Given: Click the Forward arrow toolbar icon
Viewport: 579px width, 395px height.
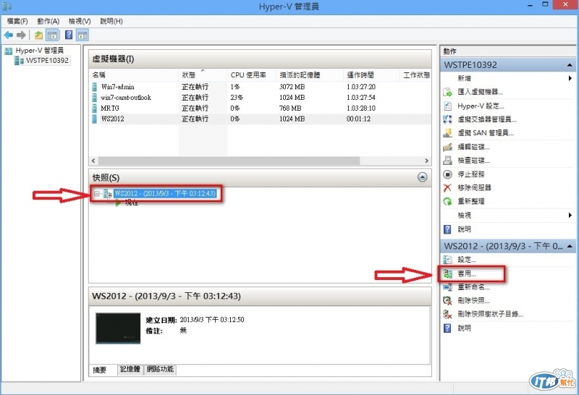Looking at the screenshot, I should tap(21, 35).
